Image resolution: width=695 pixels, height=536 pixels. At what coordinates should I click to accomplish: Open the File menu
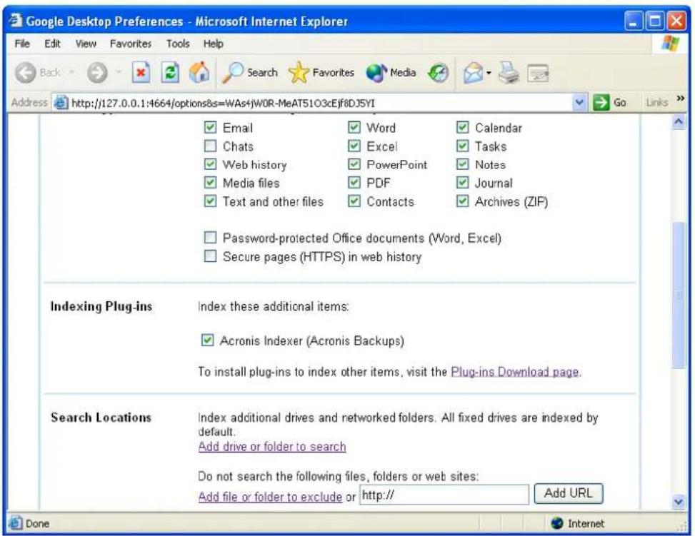pyautogui.click(x=22, y=44)
